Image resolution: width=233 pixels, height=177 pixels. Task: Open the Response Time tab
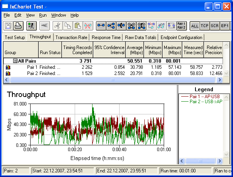[x=106, y=37]
